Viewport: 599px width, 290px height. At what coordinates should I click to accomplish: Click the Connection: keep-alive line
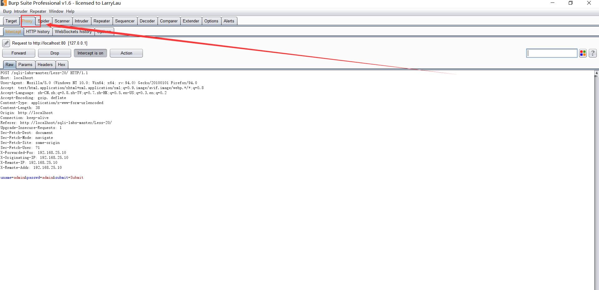click(25, 118)
